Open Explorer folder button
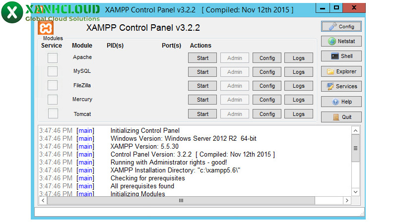397x223 pixels. pos(341,71)
